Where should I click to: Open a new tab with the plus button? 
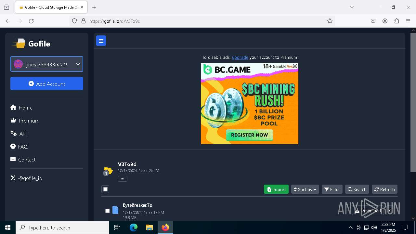pyautogui.click(x=94, y=7)
